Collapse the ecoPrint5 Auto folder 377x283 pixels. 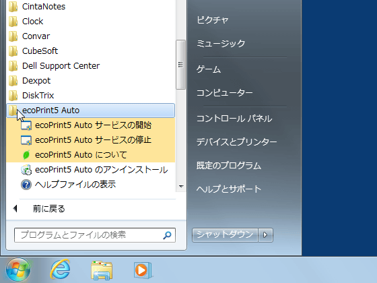91,111
